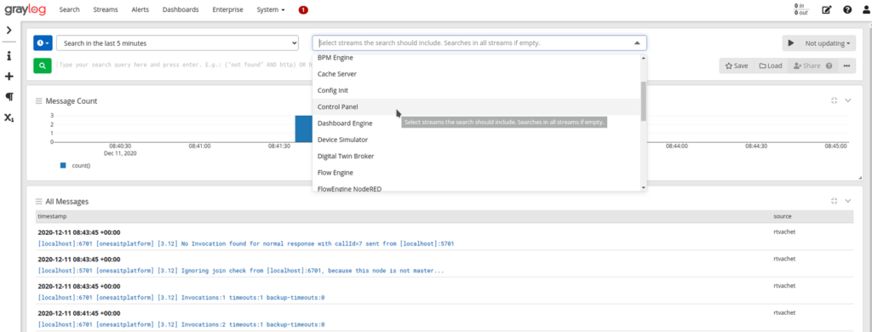Open the red notification badge

(x=303, y=10)
